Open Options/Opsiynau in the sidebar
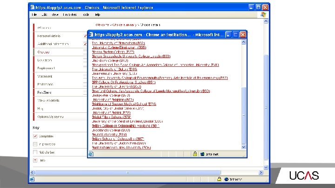The width and height of the screenshot is (335, 188). coord(50,117)
